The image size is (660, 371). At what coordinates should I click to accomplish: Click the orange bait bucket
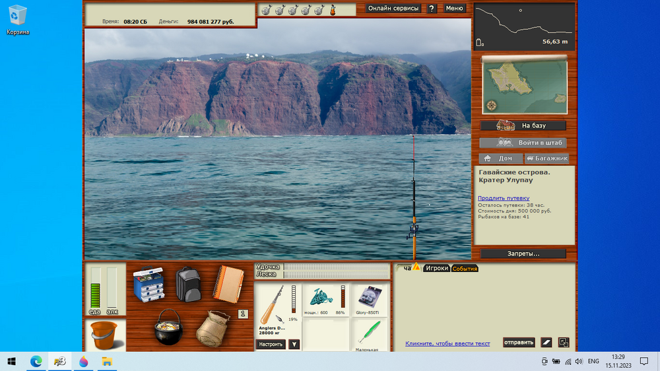pyautogui.click(x=104, y=335)
